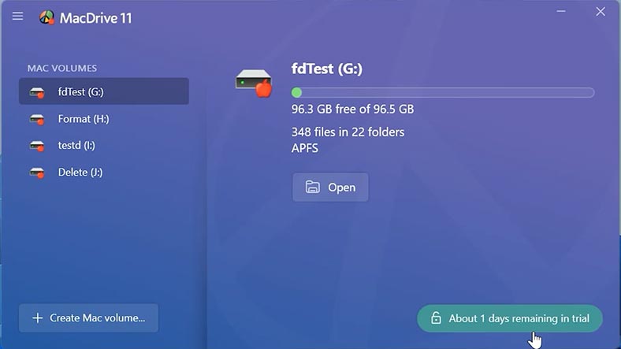Select the fdTest (G:) volume
621x349 pixels.
tap(104, 91)
